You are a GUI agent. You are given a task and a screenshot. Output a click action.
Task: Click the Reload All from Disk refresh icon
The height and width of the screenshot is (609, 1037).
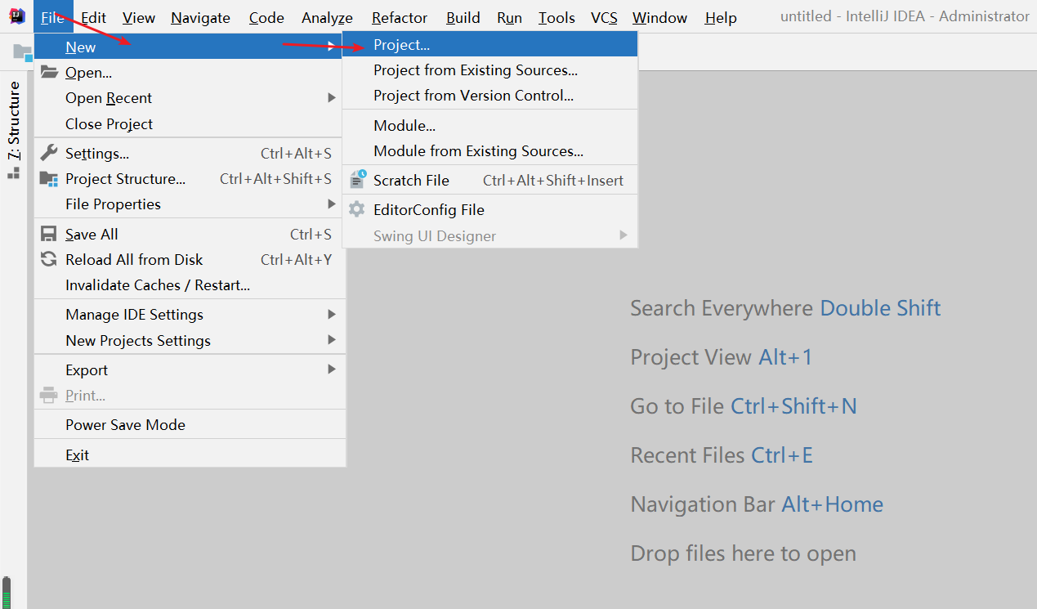(49, 259)
